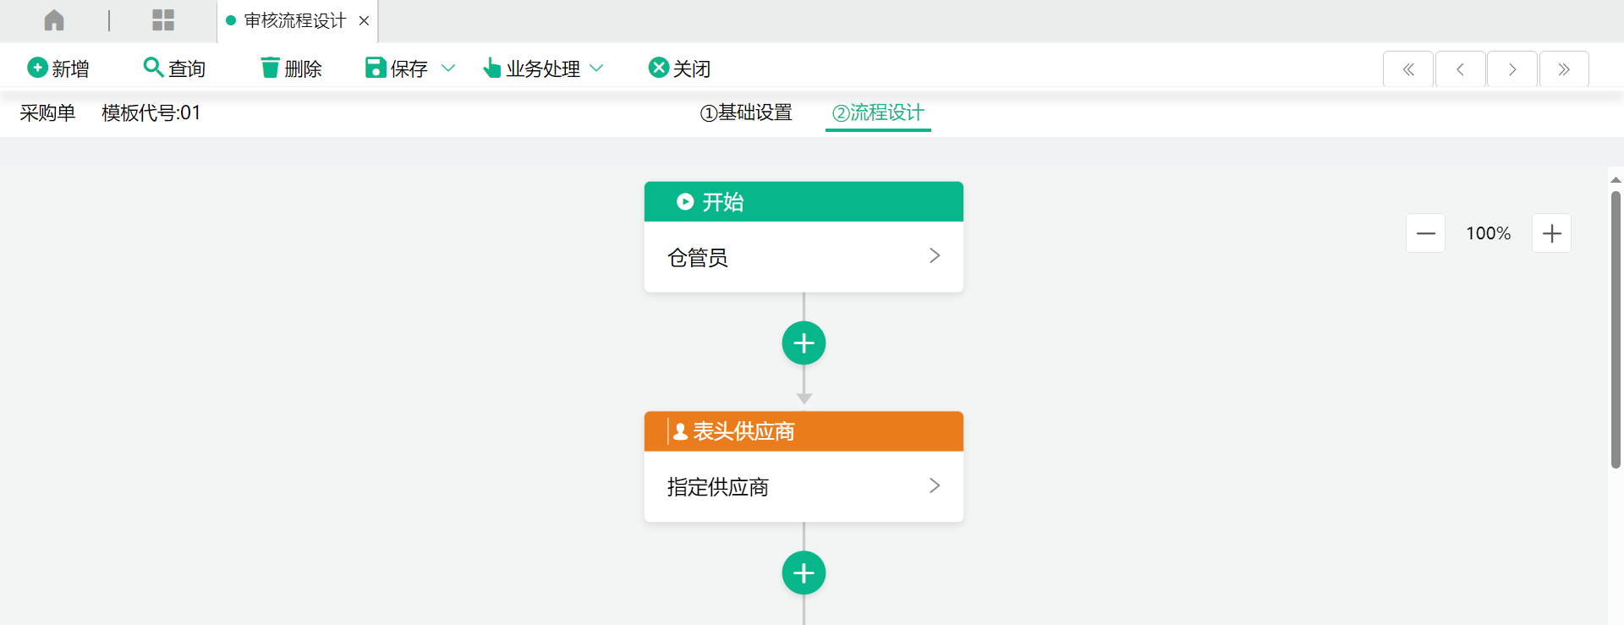Click the home icon in tab bar

54,20
